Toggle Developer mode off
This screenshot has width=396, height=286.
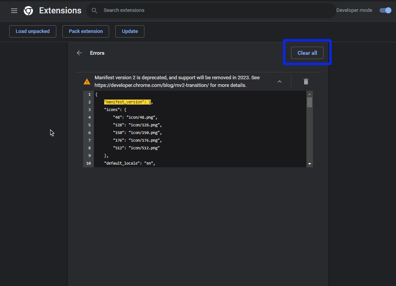coord(385,10)
